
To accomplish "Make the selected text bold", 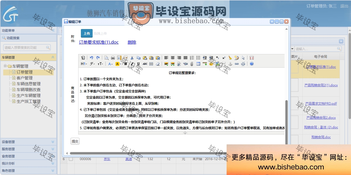I will tap(126, 64).
